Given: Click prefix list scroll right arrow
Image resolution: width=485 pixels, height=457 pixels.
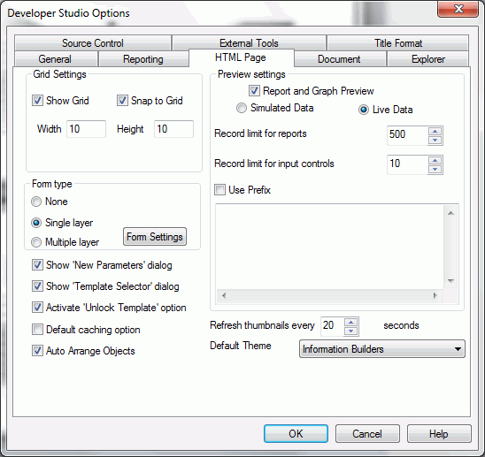Looking at the screenshot, I should pos(435,296).
